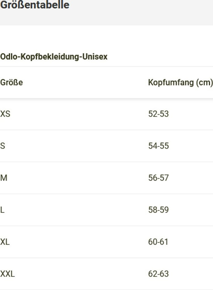
Task: Click the (cm) unit in column header
Action: (x=204, y=82)
